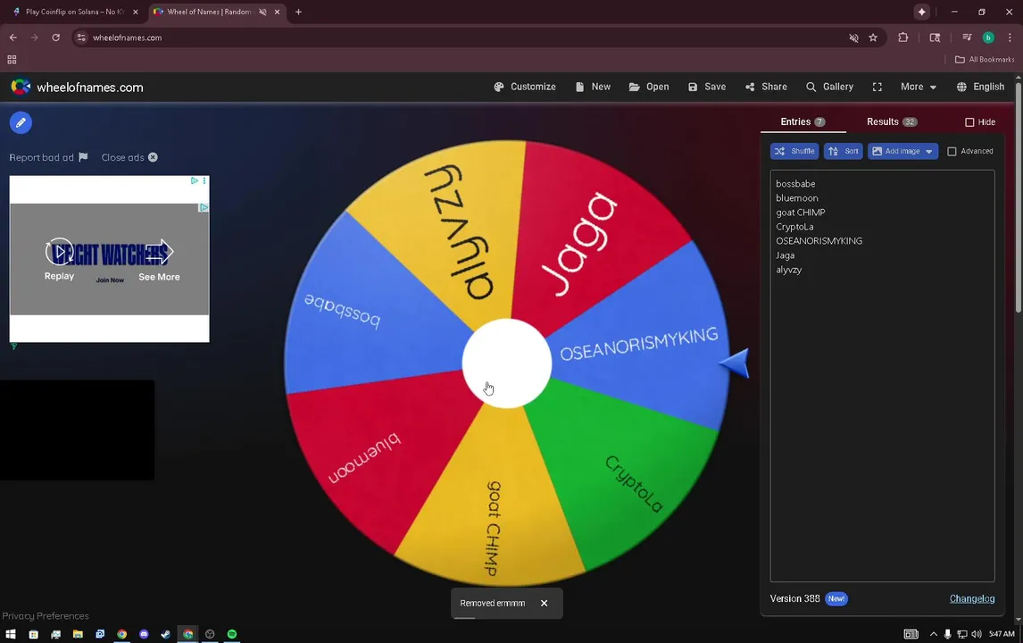Image resolution: width=1023 pixels, height=643 pixels.
Task: Click the New! version badge
Action: (836, 598)
